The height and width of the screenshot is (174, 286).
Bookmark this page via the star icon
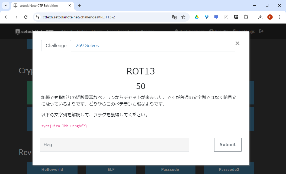point(183,17)
